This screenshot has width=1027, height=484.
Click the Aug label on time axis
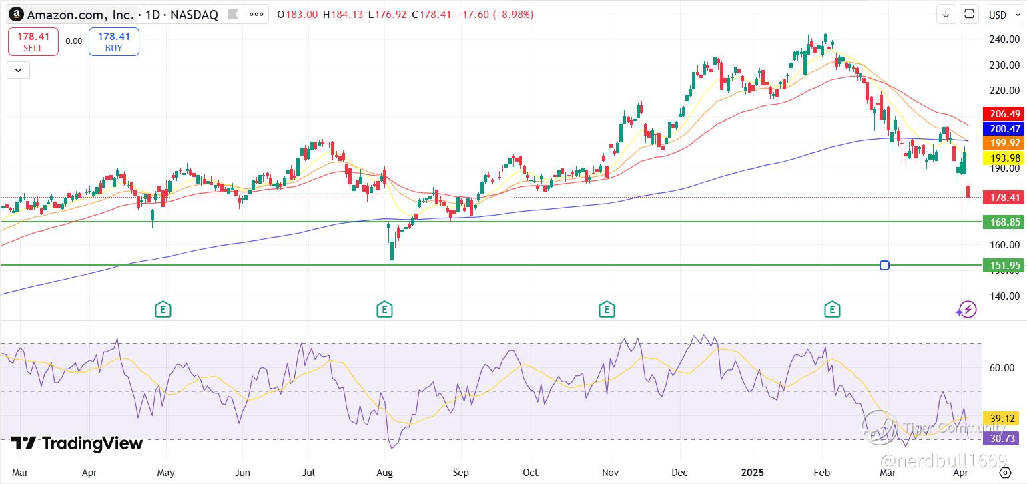point(385,473)
